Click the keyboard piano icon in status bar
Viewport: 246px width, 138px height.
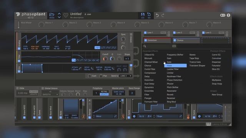click(208, 124)
